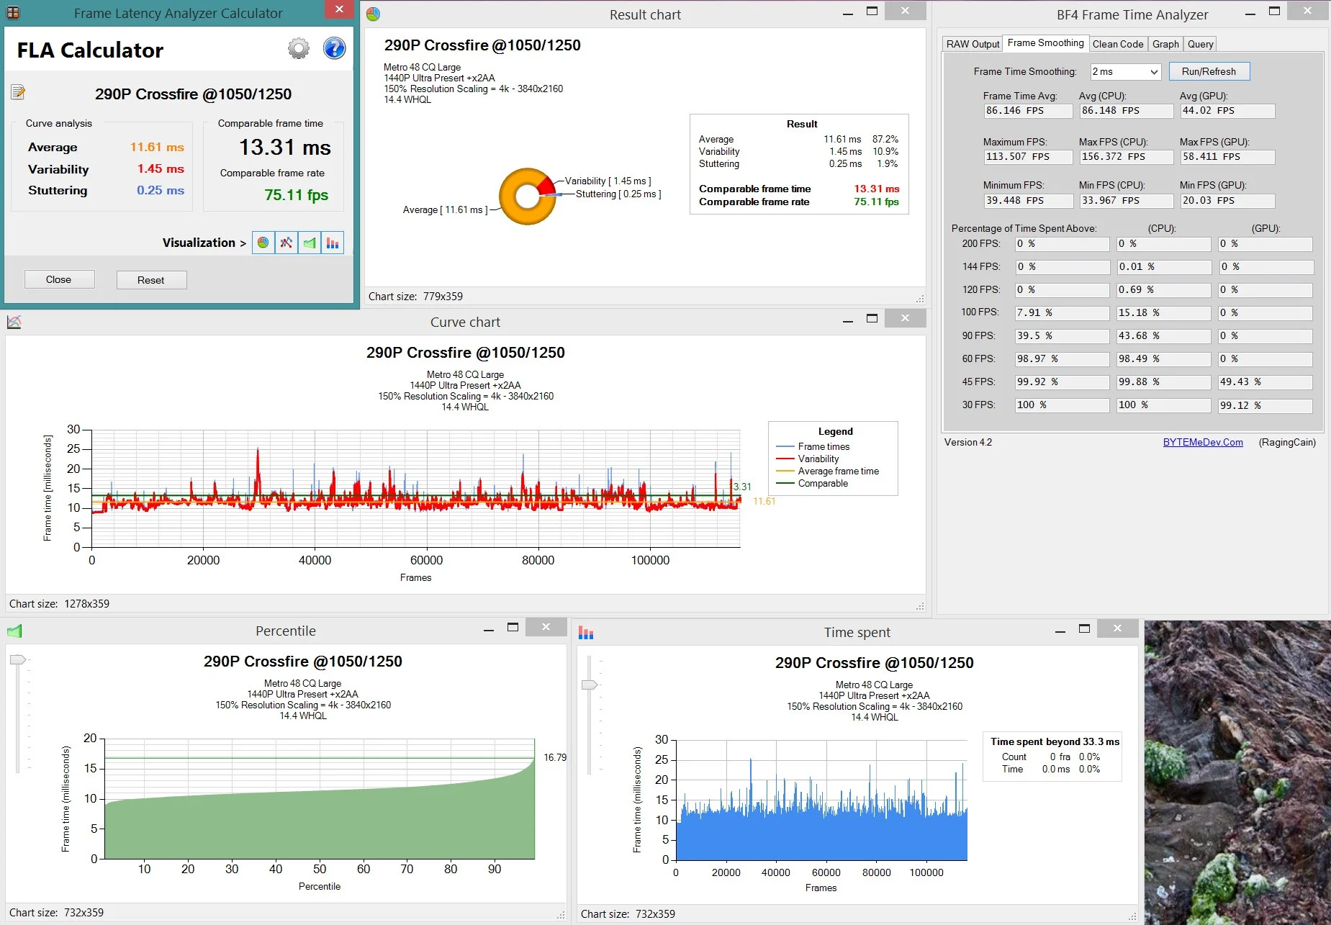Show the curve chart visualization
1331x925 pixels.
coord(286,243)
